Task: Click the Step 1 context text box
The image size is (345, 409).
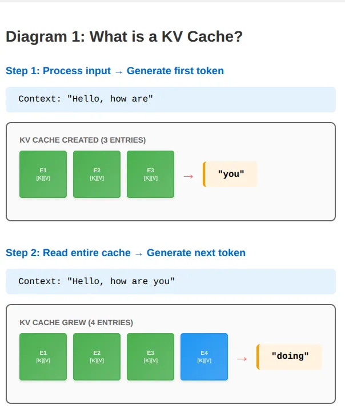Action: coord(171,99)
